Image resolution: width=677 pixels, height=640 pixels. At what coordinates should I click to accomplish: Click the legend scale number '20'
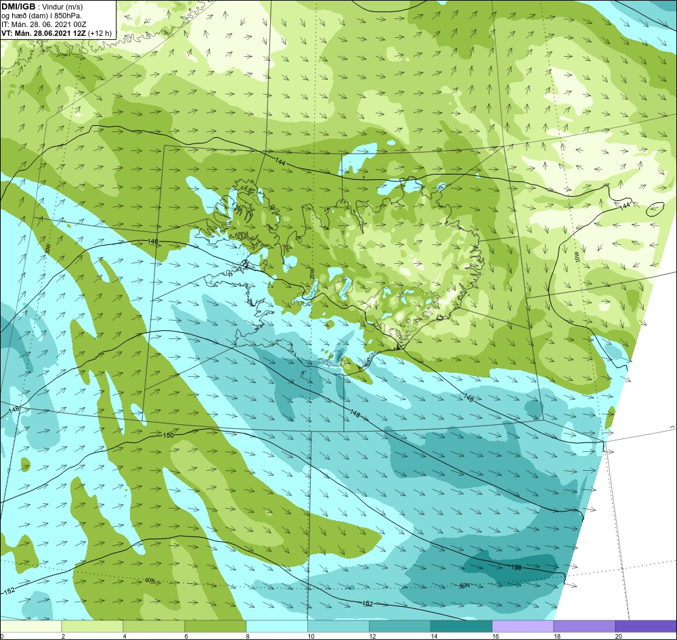pos(618,636)
